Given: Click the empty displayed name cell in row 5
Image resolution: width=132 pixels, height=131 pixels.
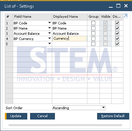Looking at the screenshot, I should click(x=70, y=44).
